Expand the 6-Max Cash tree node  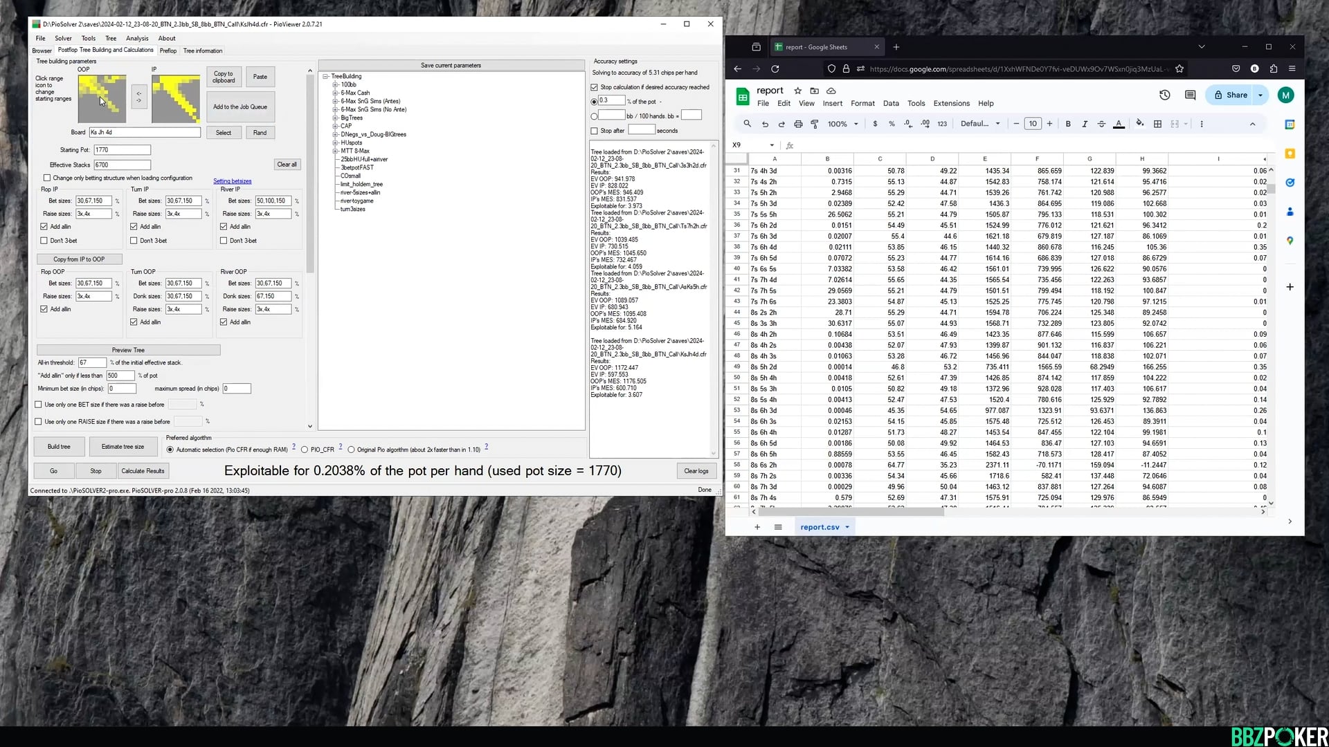tap(335, 93)
